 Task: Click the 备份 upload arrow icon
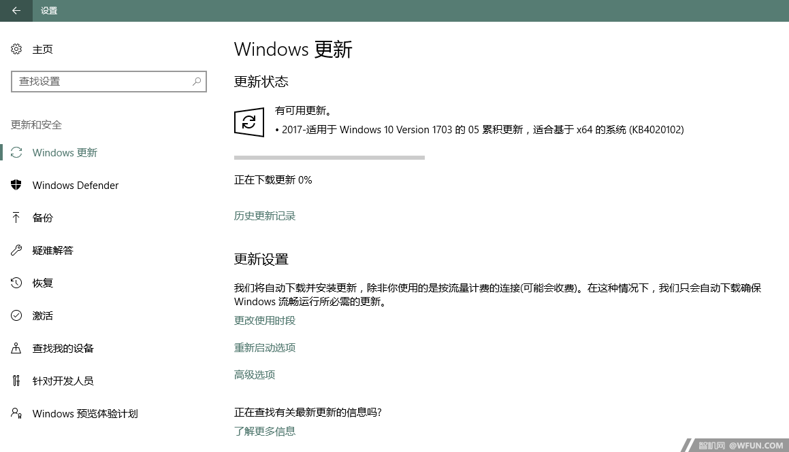pyautogui.click(x=16, y=218)
